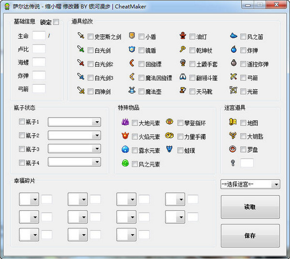
Task: Click the 地图 dungeon map icon
Action: pos(232,123)
